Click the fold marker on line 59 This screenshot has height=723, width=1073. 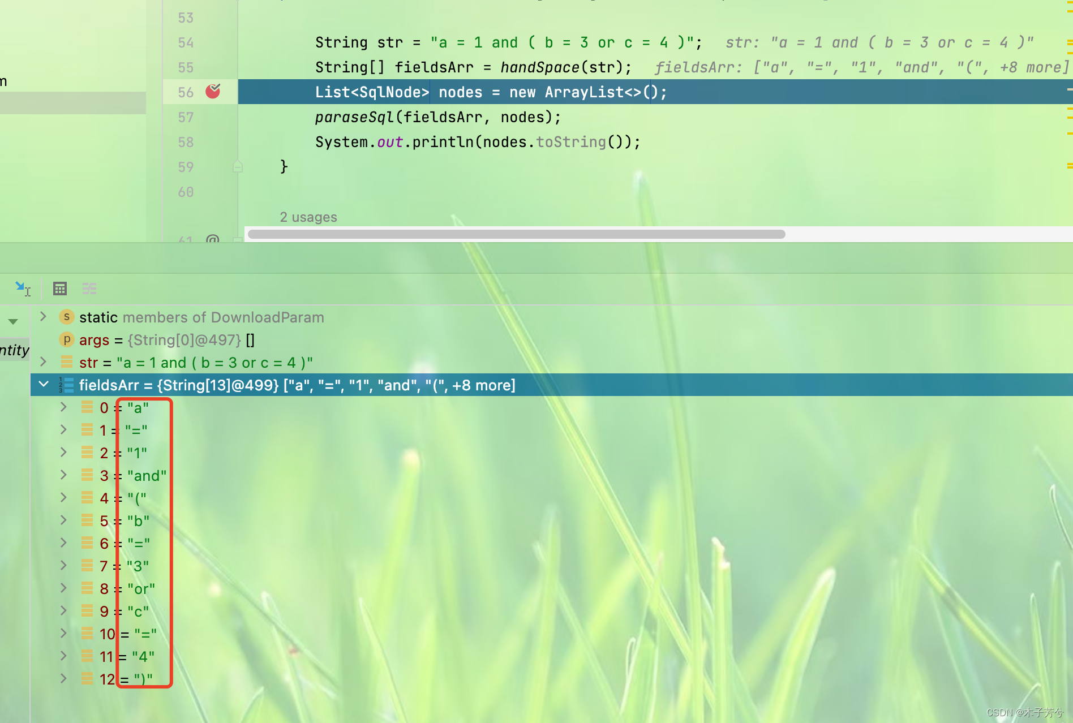pos(238,166)
